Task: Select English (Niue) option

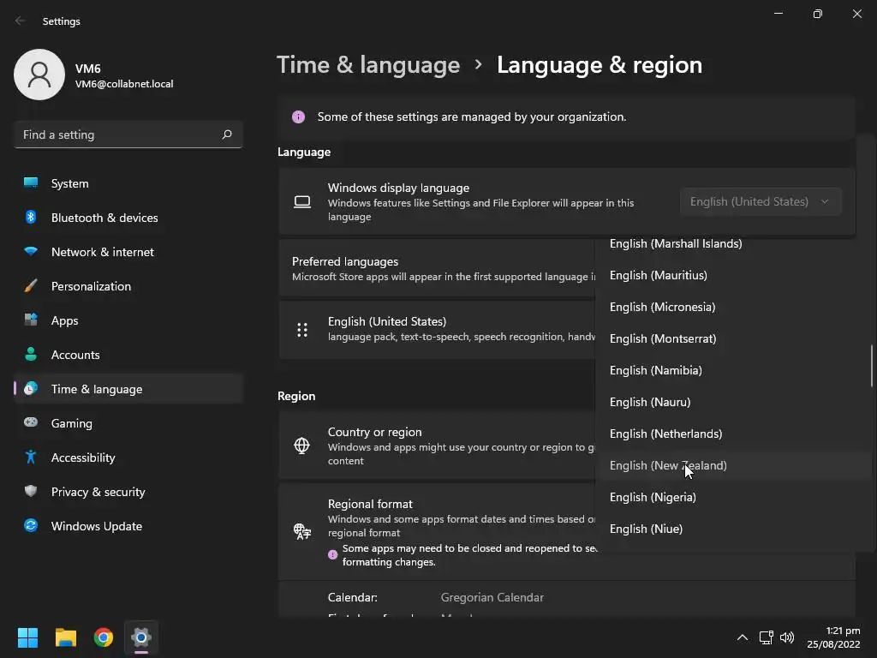Action: pyautogui.click(x=733, y=529)
